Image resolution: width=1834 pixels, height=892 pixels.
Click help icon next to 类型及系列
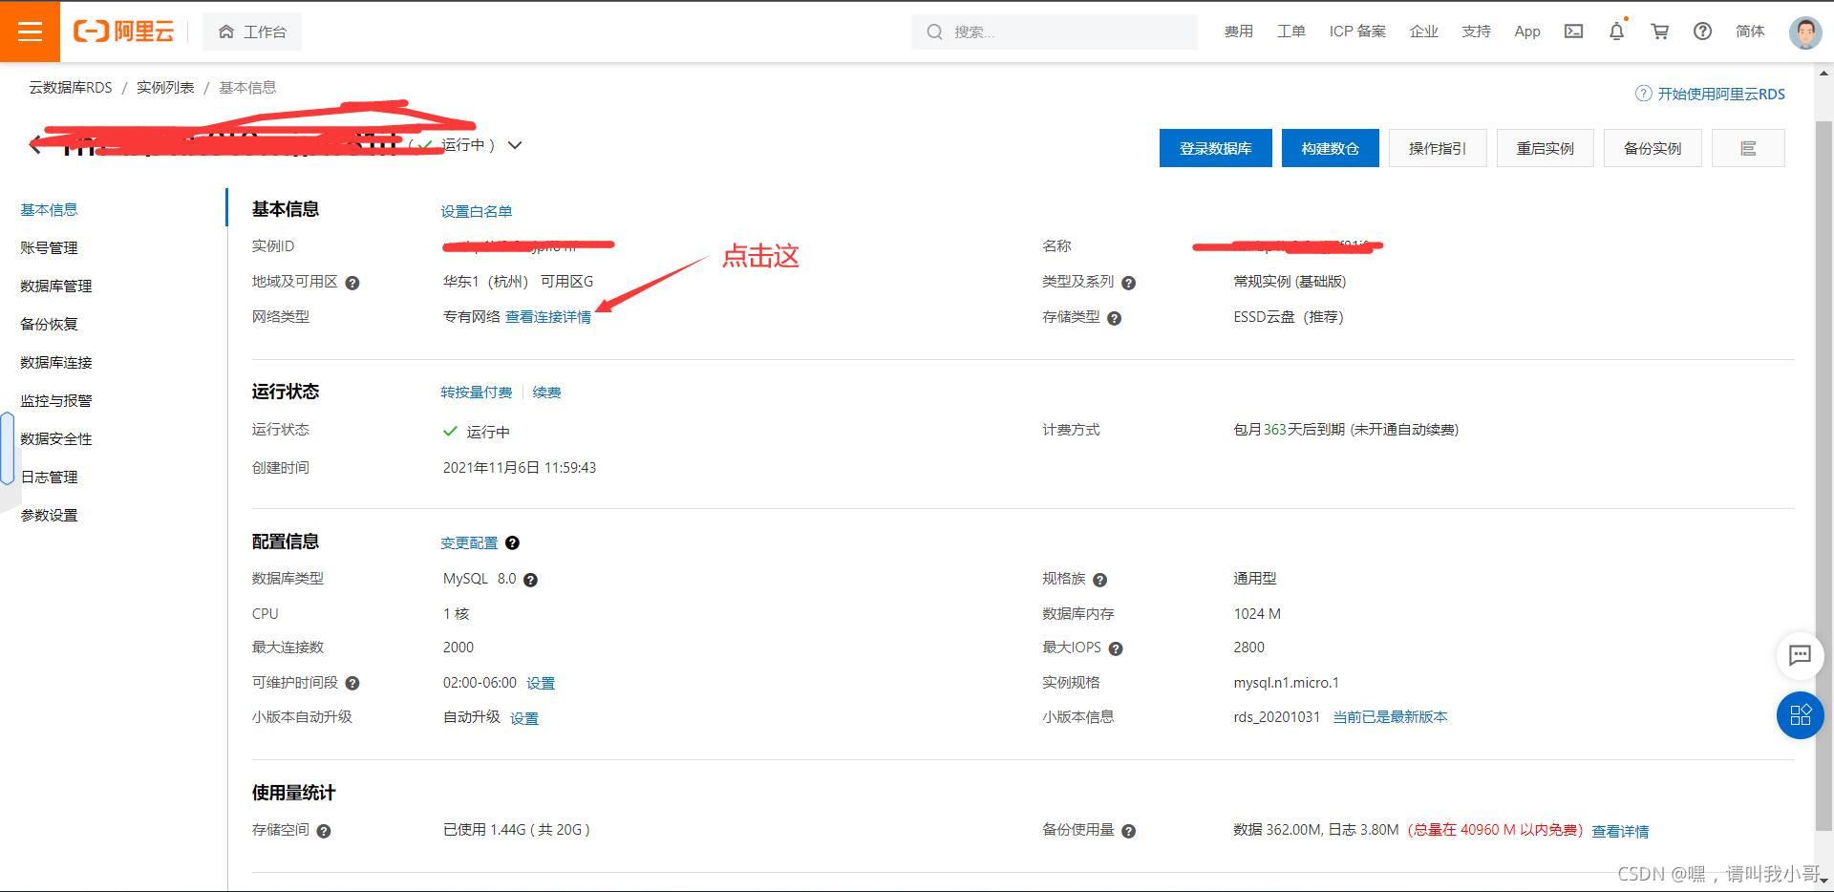tap(1128, 283)
